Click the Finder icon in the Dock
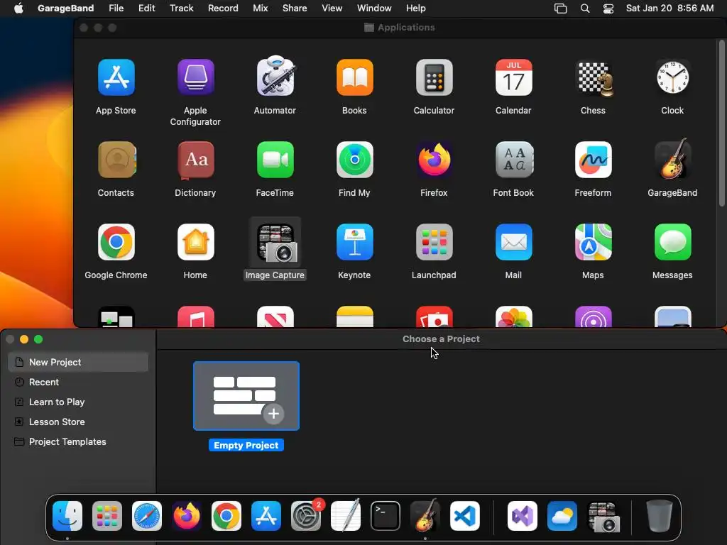This screenshot has height=545, width=727. (x=67, y=515)
